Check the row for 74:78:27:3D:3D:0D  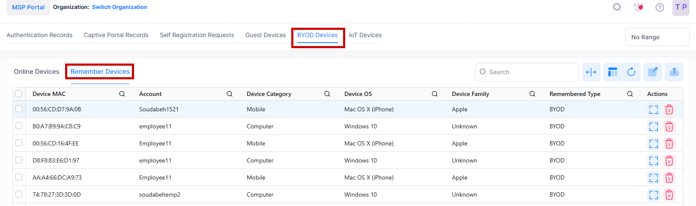(x=19, y=194)
